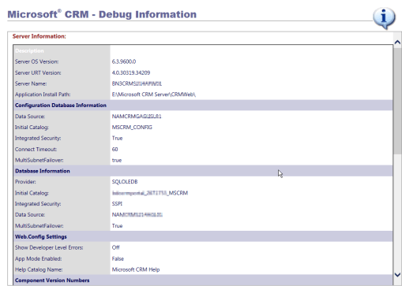Click the Connect Timeout label
This screenshot has width=402, height=293.
tap(36, 150)
